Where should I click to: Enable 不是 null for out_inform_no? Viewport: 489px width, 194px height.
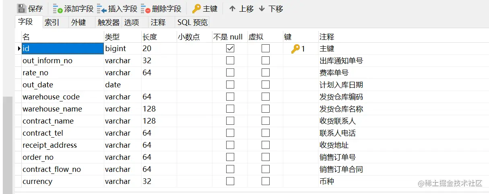pyautogui.click(x=230, y=61)
